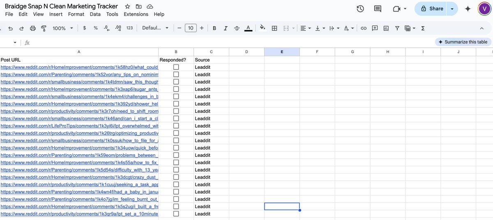The height and width of the screenshot is (220, 493).
Task: Open the Google account avatar
Action: pos(485,9)
